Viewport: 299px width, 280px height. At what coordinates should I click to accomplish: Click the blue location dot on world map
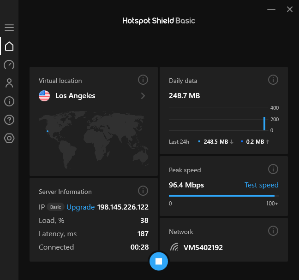(48, 131)
